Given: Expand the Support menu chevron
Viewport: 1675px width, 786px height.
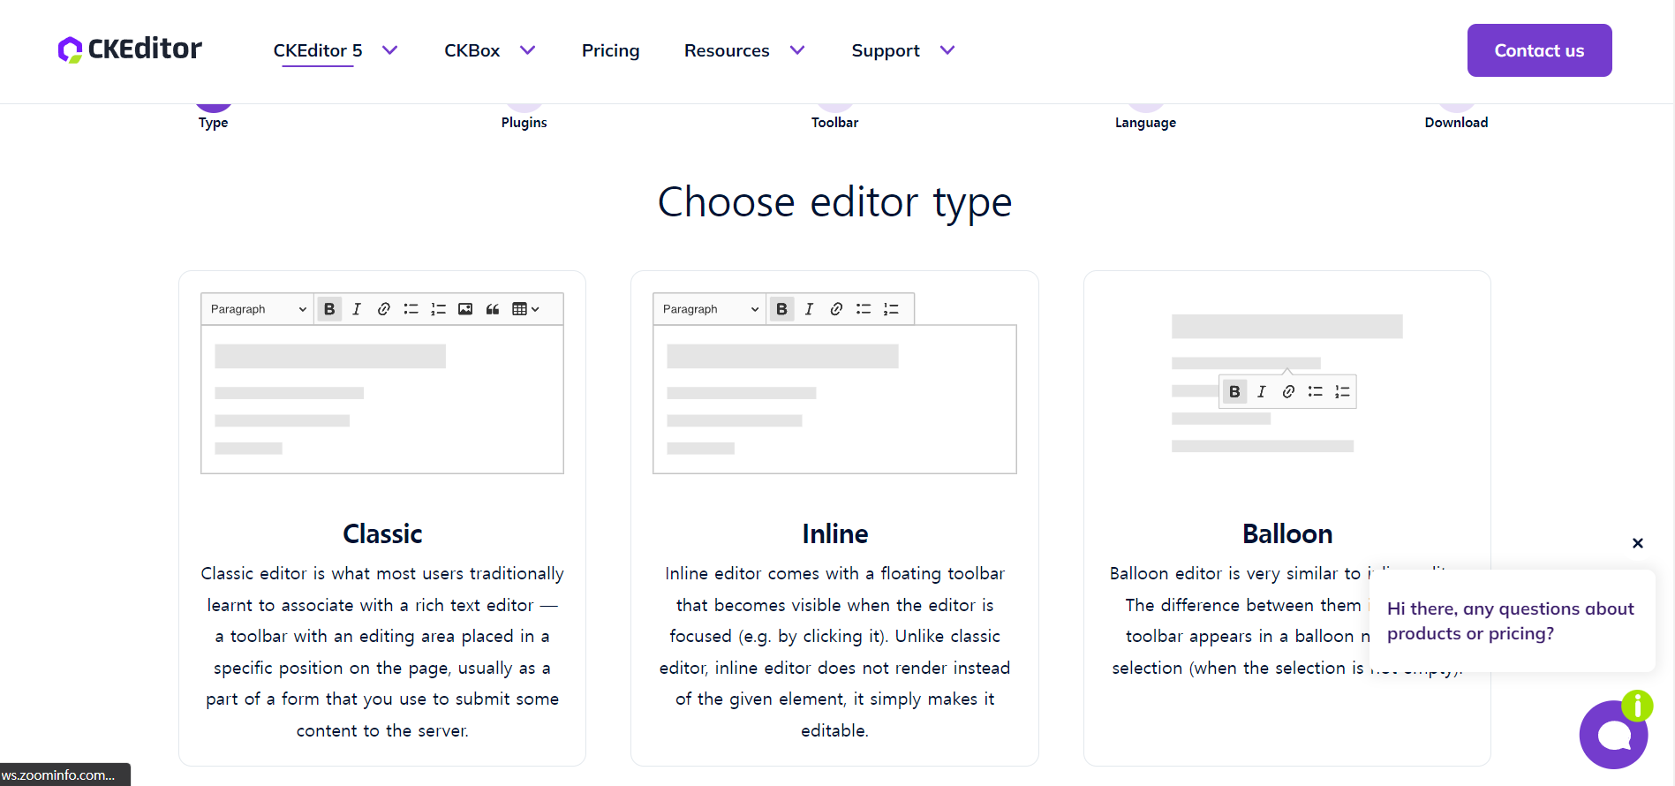Looking at the screenshot, I should [x=947, y=50].
